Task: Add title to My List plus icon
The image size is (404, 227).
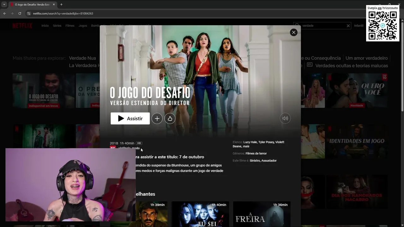Action: (157, 119)
